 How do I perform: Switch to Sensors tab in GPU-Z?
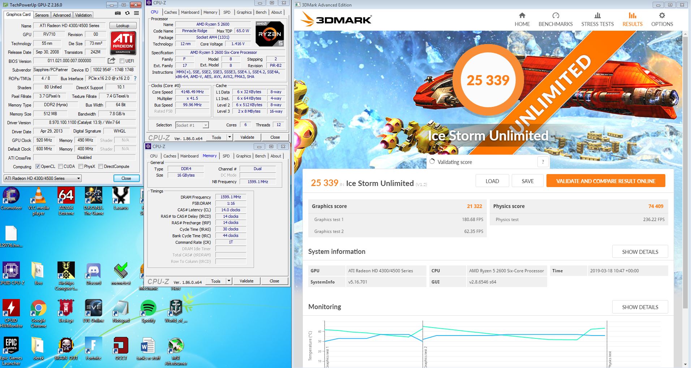42,15
